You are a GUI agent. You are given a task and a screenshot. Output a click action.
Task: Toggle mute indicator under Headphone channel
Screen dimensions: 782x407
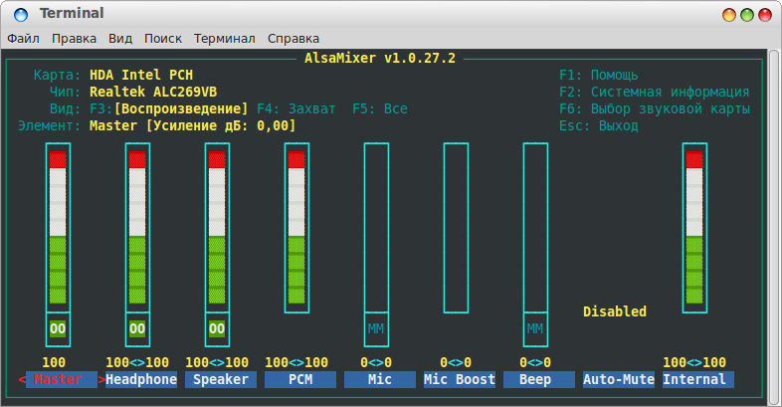[137, 328]
